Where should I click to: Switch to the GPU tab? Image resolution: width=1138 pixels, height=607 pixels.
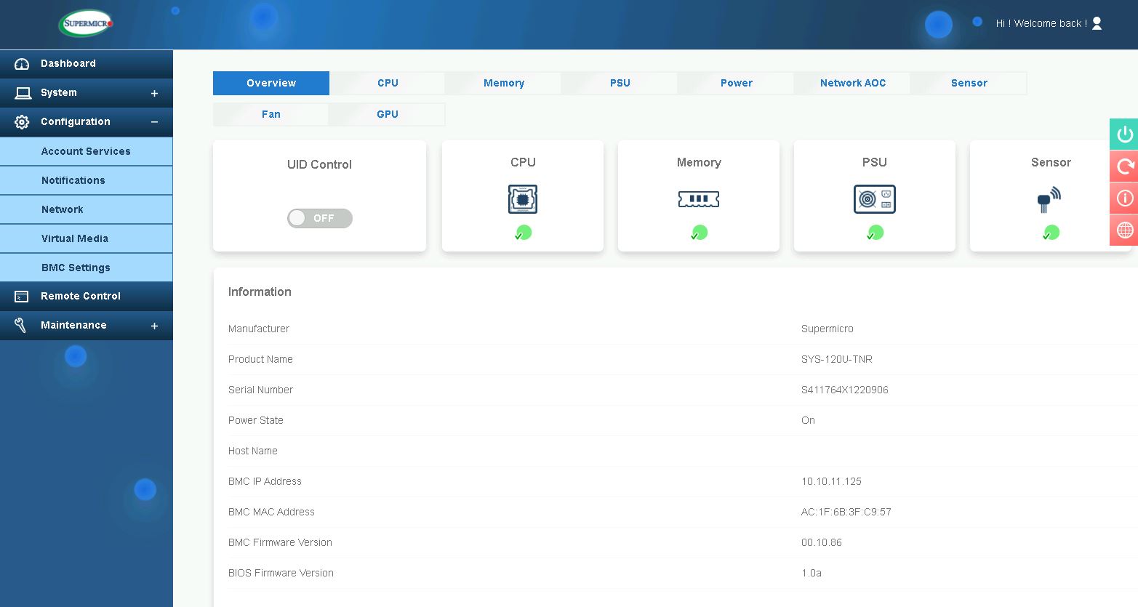click(387, 114)
